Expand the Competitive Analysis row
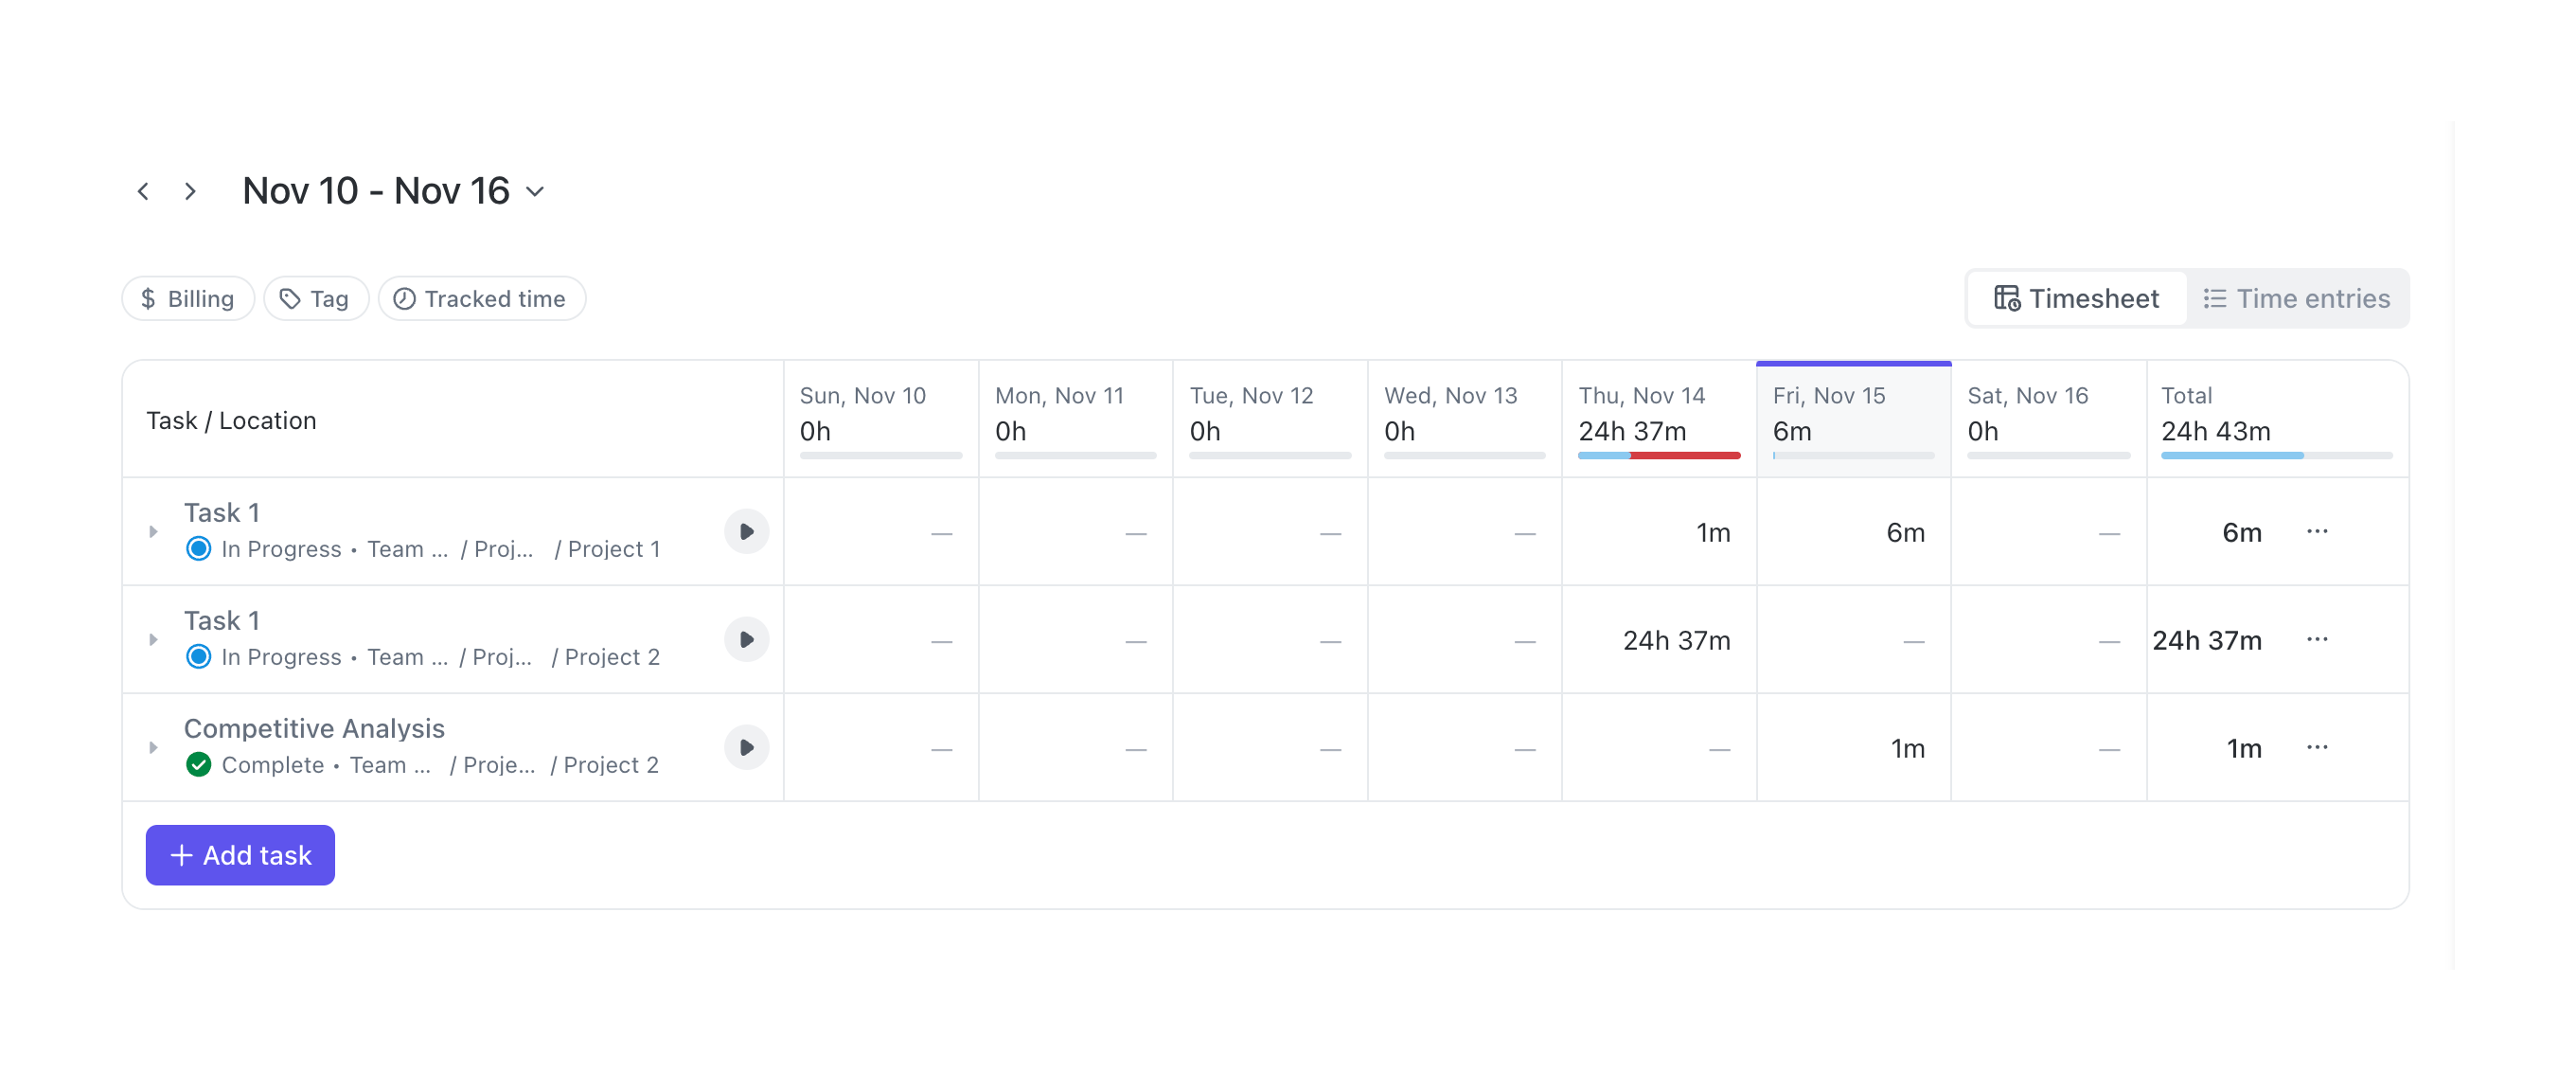 point(153,748)
